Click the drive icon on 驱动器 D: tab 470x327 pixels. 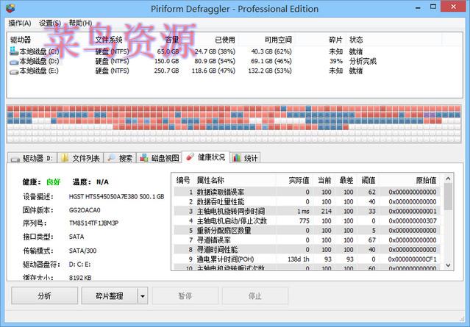(15, 159)
